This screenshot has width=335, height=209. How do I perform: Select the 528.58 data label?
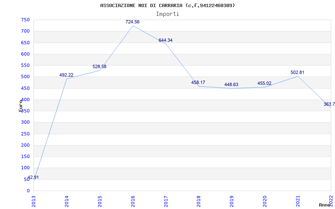click(99, 66)
